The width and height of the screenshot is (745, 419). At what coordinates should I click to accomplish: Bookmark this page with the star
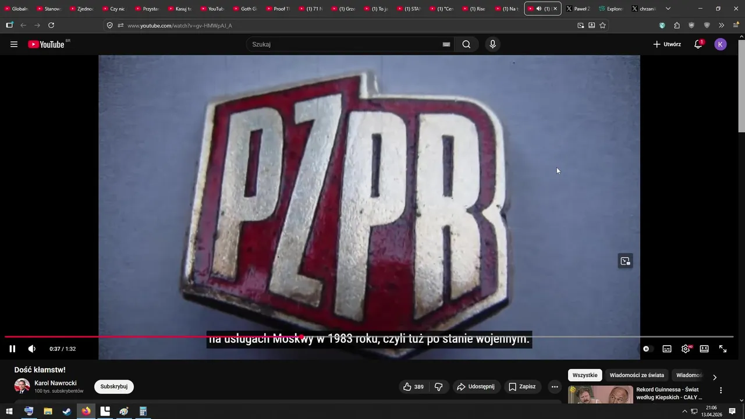point(602,26)
